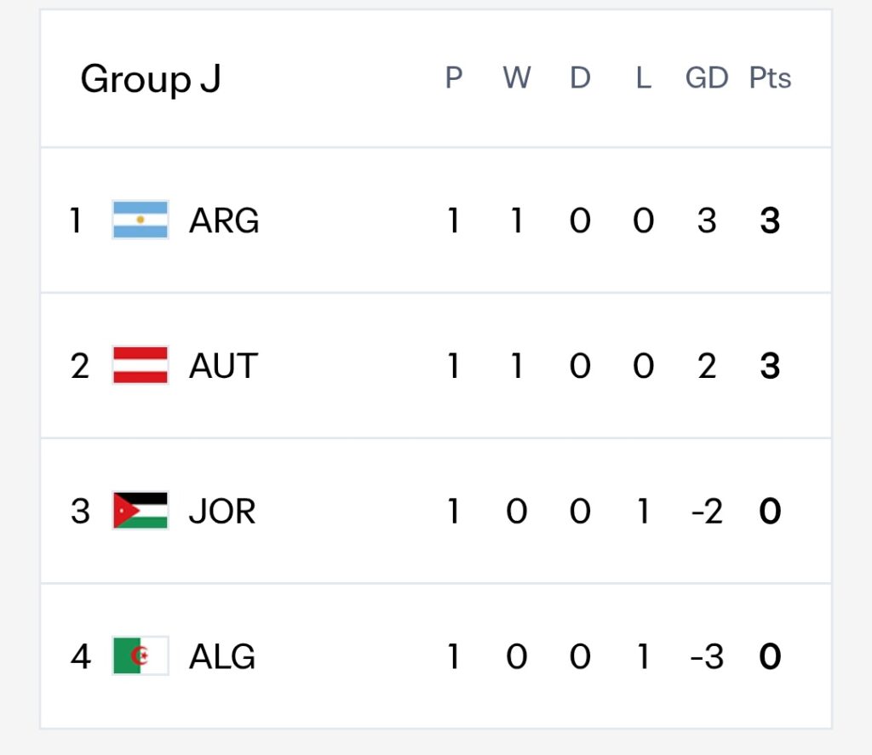872x755 pixels.
Task: Click the W column header
Action: pos(517,77)
